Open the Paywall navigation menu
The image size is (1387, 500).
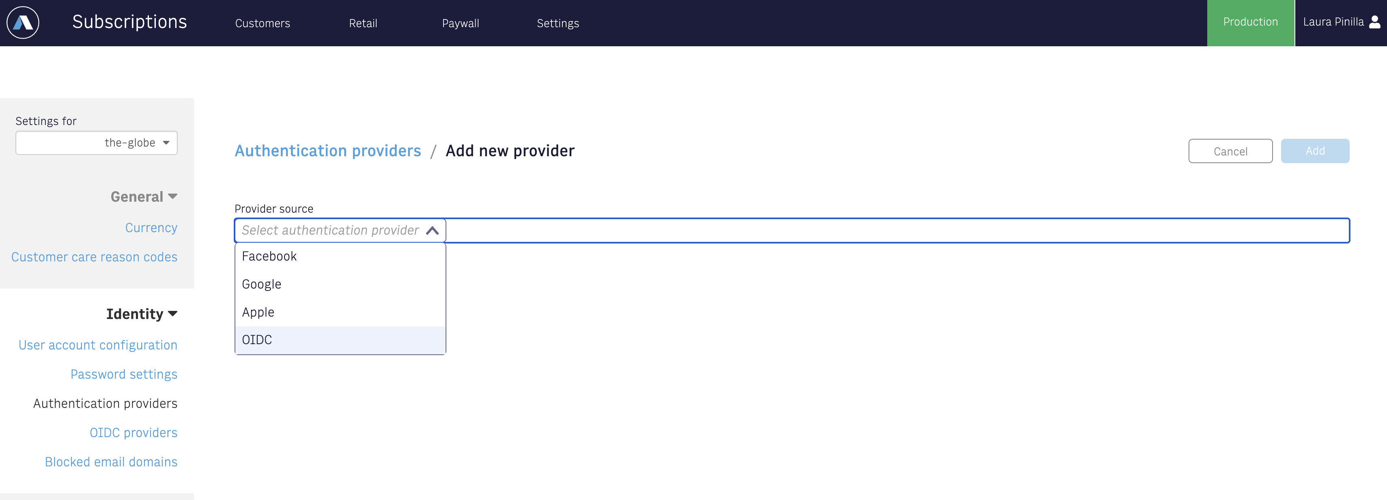(461, 23)
